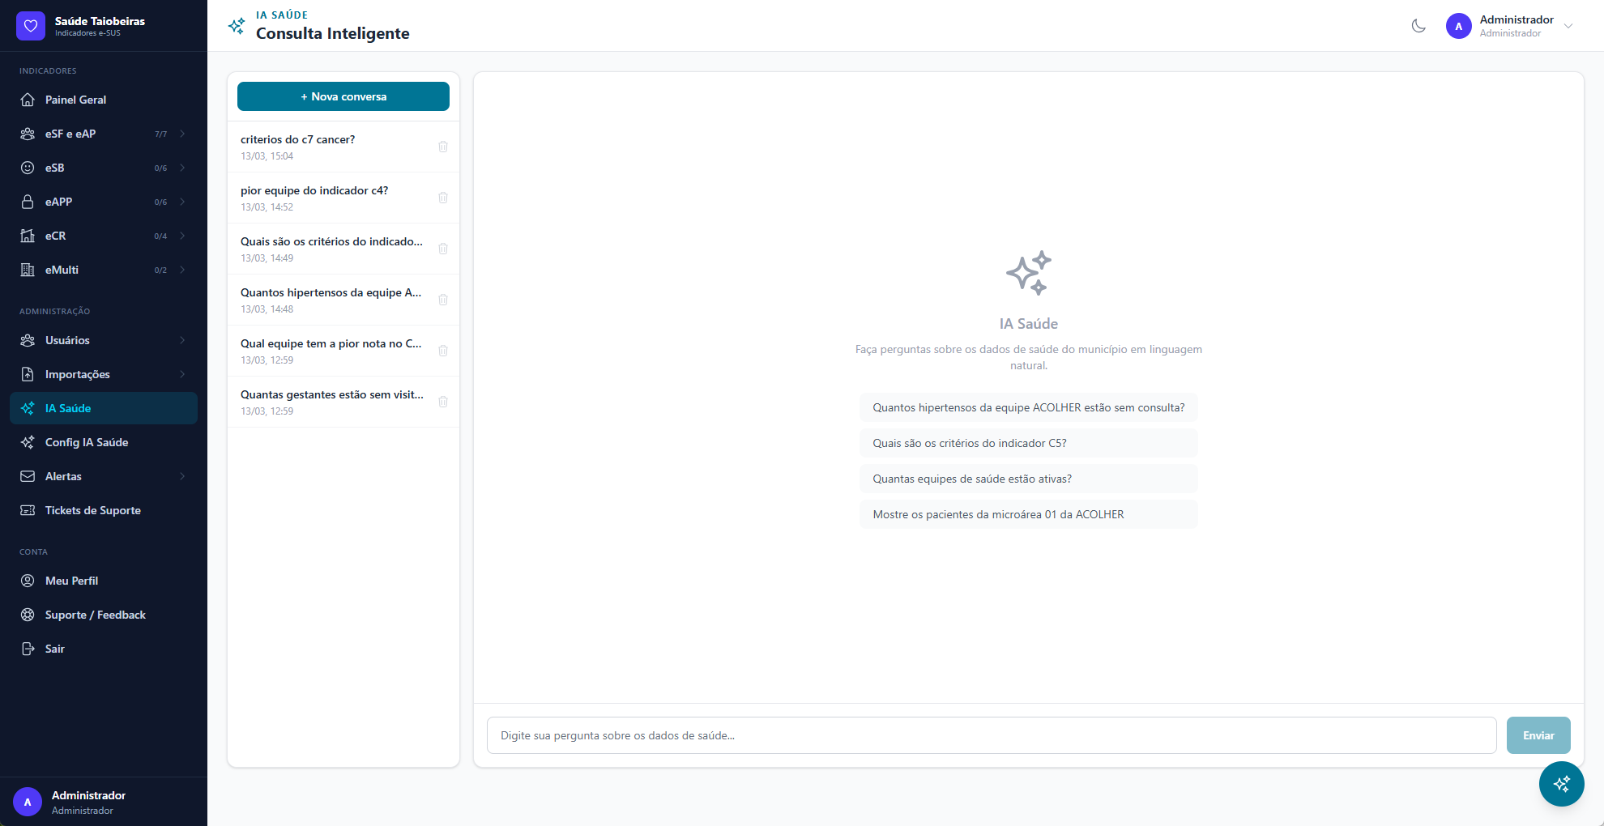Viewport: 1604px width, 826px height.
Task: Open Config IA Saúde menu item
Action: [87, 442]
